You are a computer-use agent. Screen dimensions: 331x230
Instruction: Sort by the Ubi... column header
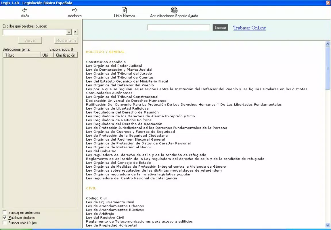click(47, 55)
